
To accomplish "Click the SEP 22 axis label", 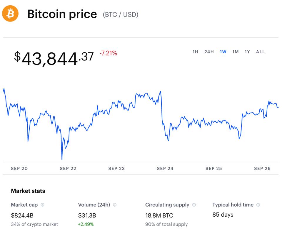I will (68, 169).
